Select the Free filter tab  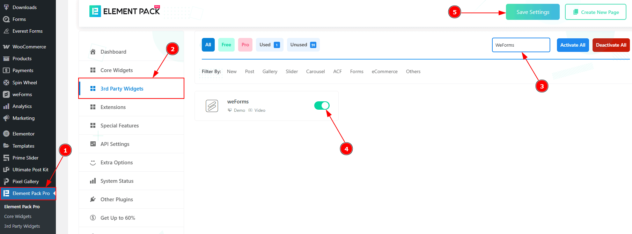[x=226, y=45]
